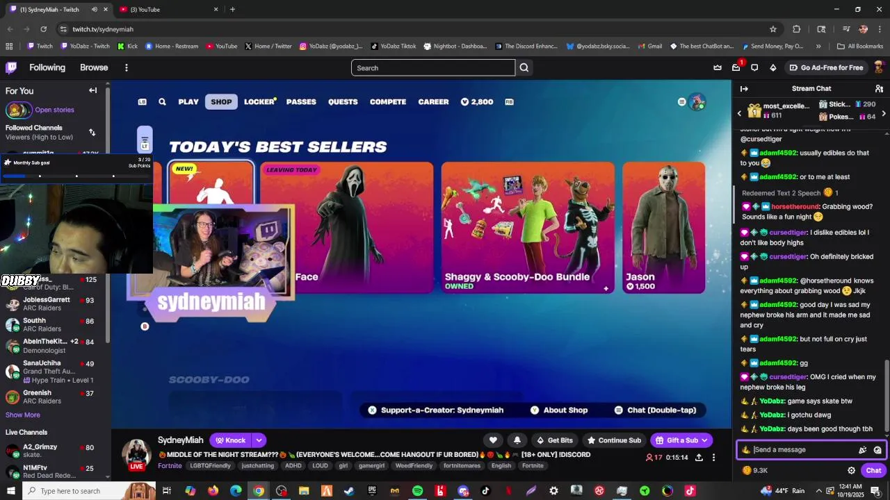Click the Fortnite SHOP tab in stream

221,102
